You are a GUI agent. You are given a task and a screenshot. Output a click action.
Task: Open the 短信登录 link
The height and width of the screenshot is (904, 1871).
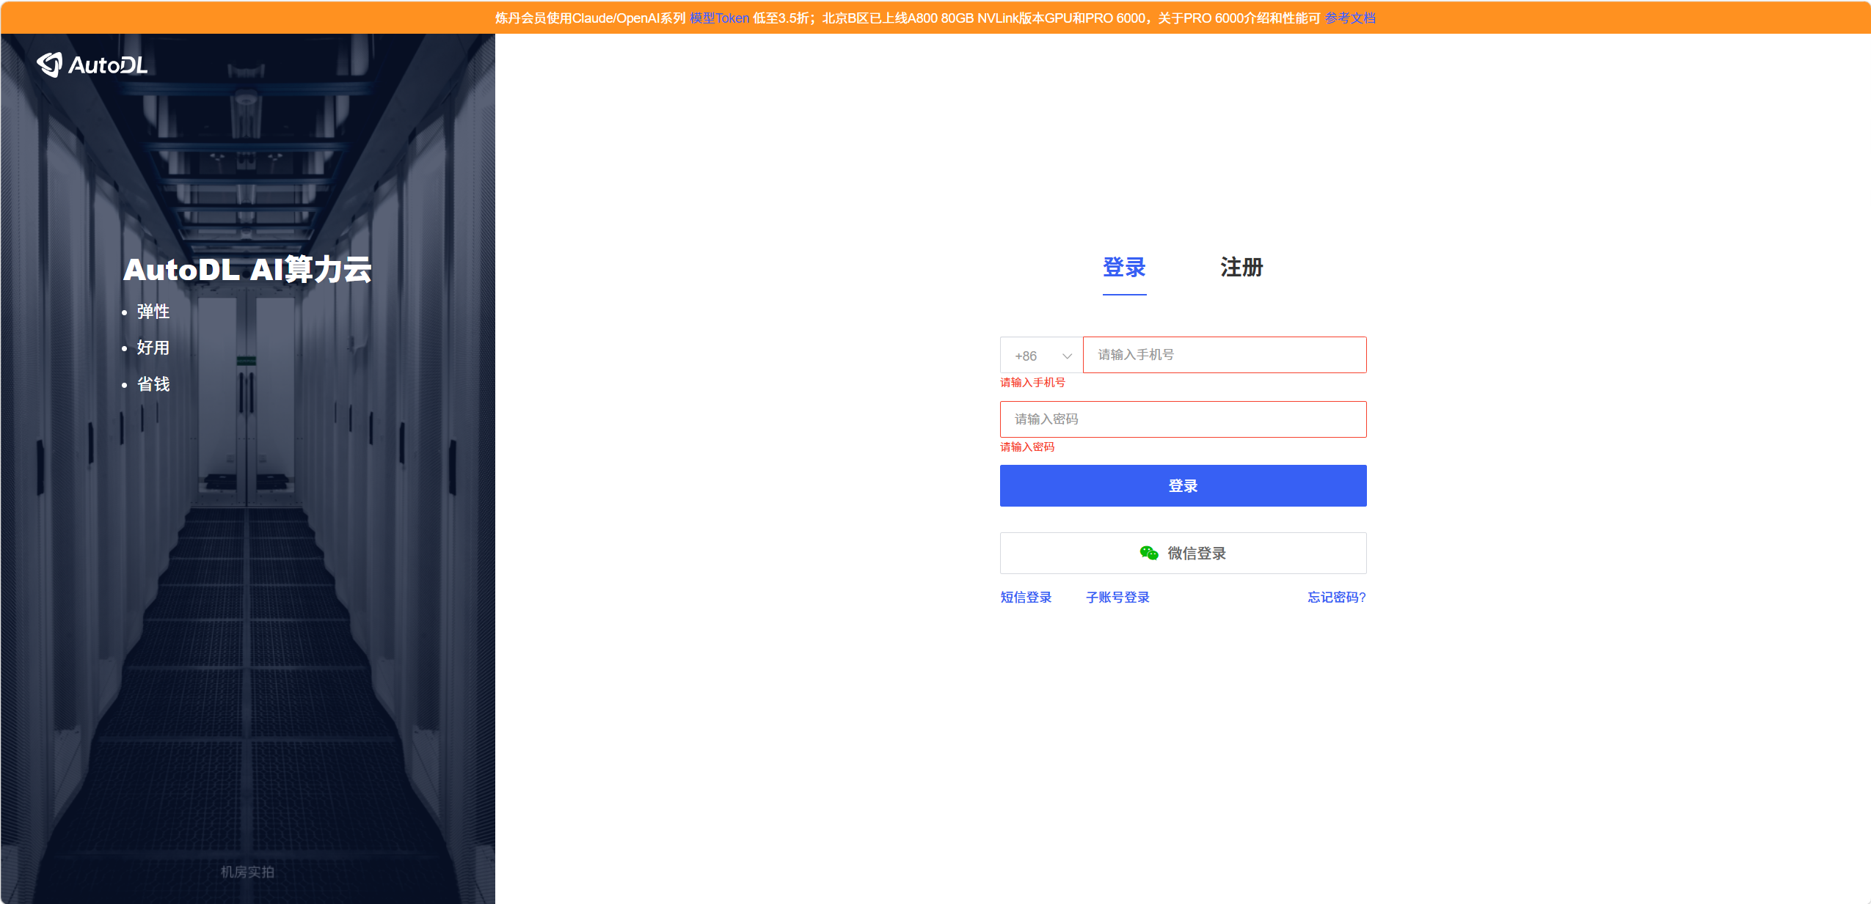pos(1026,598)
